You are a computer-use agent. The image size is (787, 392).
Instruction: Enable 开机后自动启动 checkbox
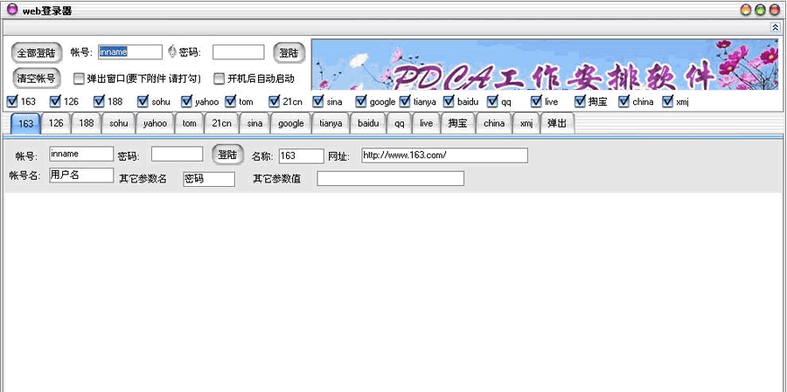pyautogui.click(x=219, y=79)
